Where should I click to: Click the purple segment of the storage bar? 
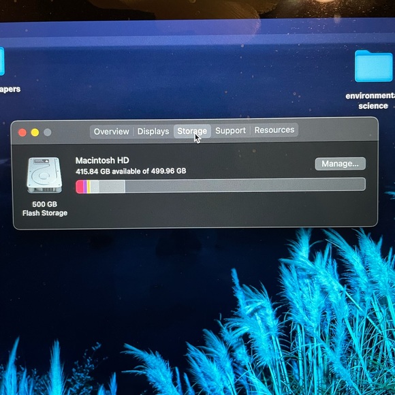click(85, 187)
